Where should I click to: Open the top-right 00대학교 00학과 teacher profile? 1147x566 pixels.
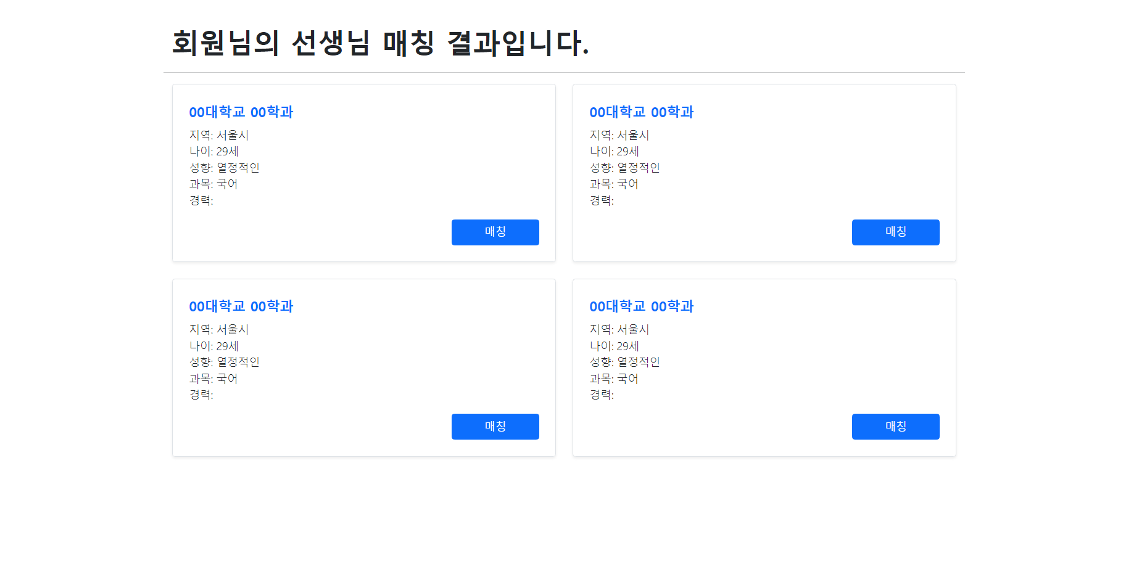[x=641, y=112]
